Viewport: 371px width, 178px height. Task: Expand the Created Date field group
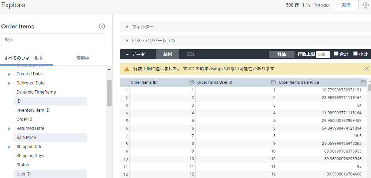tap(9, 74)
